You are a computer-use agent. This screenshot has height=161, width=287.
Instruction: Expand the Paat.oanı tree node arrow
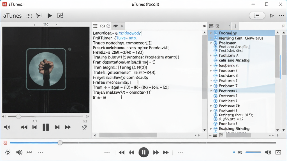click(211, 91)
